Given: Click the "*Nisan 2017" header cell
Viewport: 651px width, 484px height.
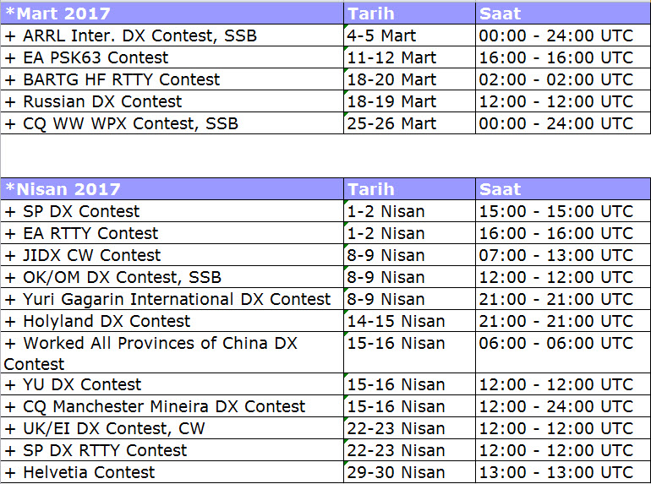Looking at the screenshot, I should click(63, 189).
